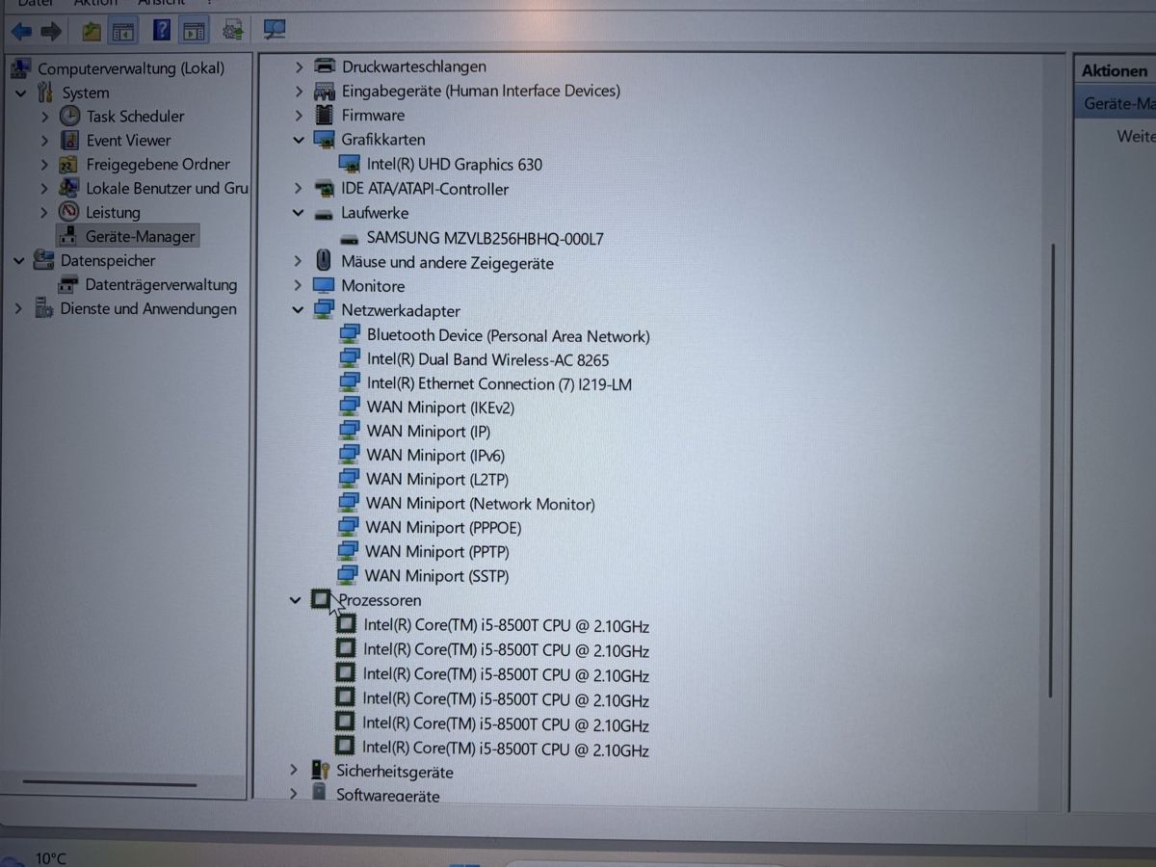Screen dimensions: 1156x867
Task: Select WAN Miniport (IKEv2)
Action: (x=440, y=407)
